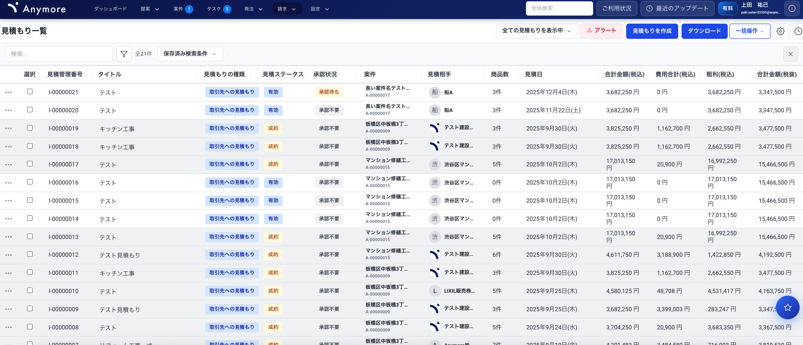This screenshot has width=803, height=345.
Task: Open row actions for I-00000021
Action: [x=8, y=92]
